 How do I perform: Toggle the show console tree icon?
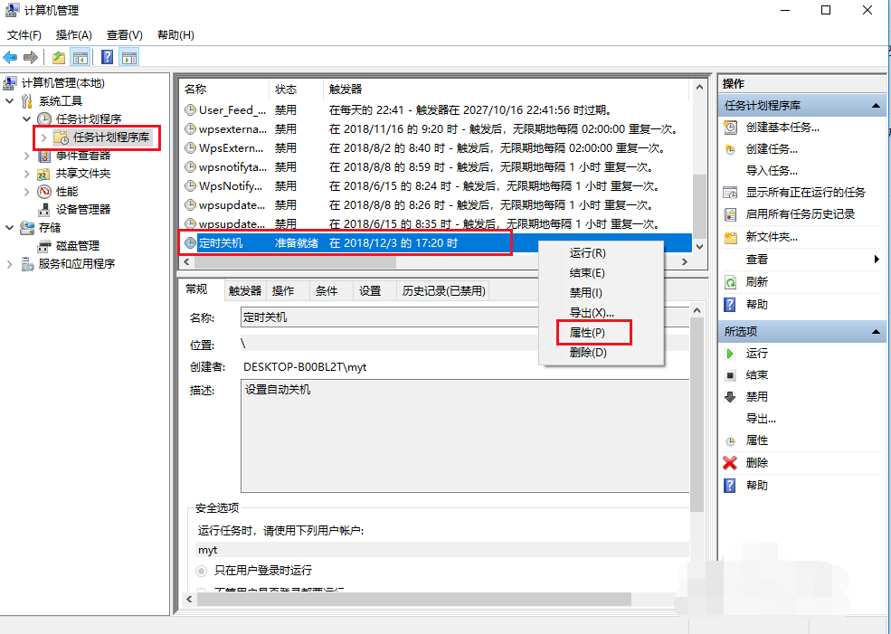pos(80,57)
